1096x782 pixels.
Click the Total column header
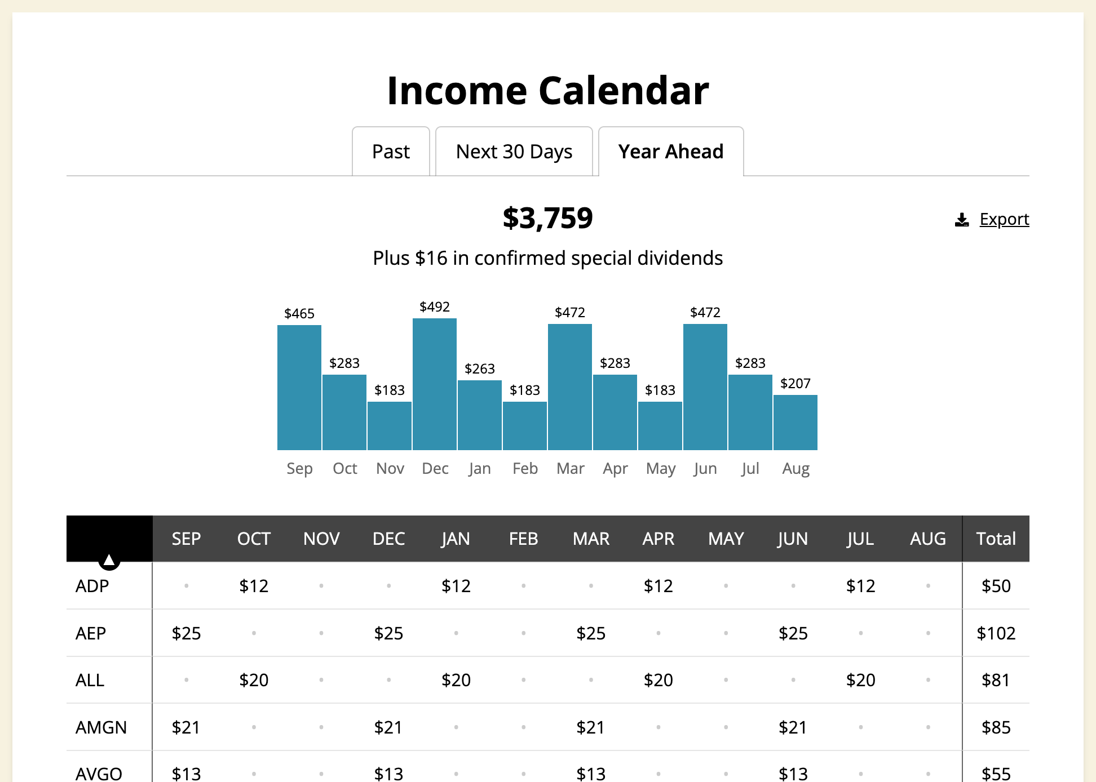coord(996,539)
